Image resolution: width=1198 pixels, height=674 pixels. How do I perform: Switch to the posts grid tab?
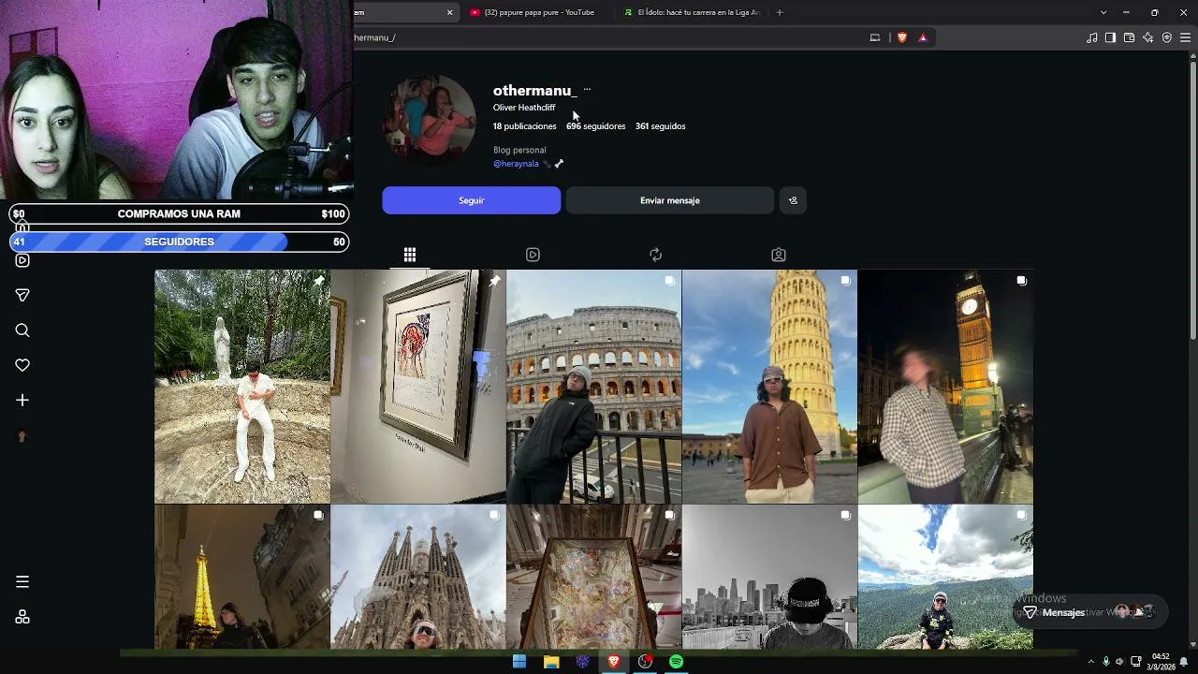[410, 255]
